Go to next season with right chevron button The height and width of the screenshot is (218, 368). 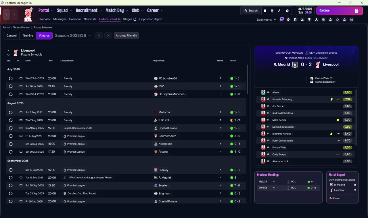pos(108,36)
